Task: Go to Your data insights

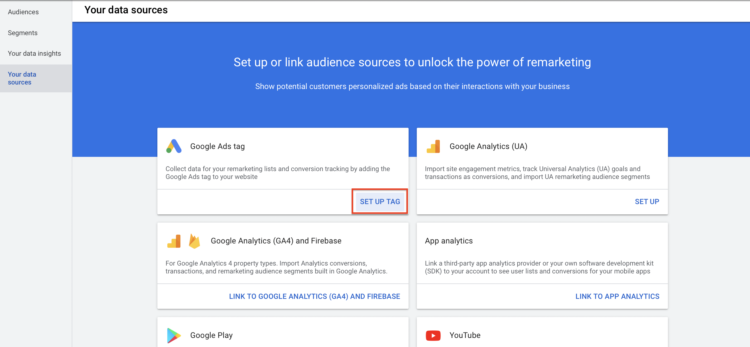Action: tap(35, 54)
